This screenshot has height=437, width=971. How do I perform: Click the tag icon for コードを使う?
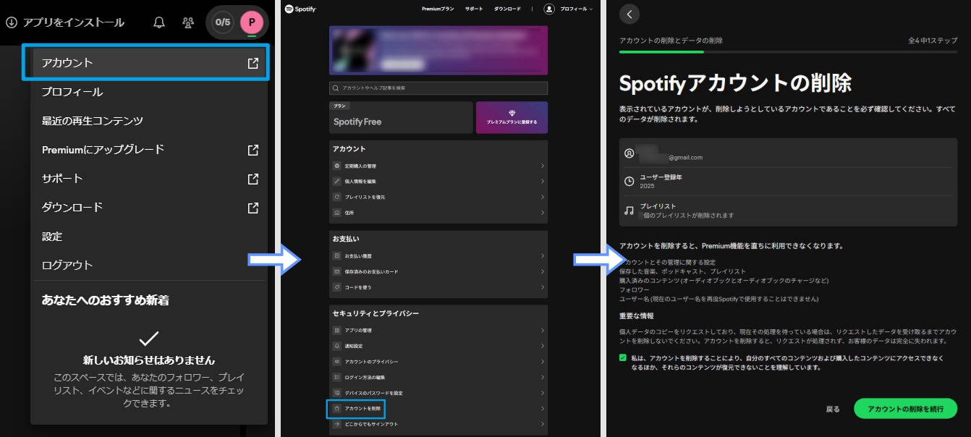pos(337,287)
